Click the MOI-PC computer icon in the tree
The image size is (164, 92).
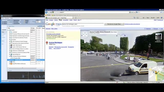click(x=10, y=30)
